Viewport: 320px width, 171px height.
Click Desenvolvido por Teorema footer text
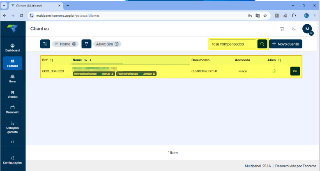296,166
